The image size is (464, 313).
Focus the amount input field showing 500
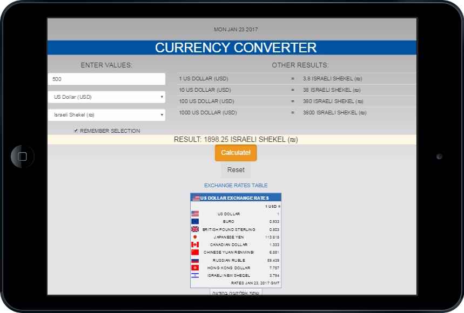pyautogui.click(x=106, y=79)
